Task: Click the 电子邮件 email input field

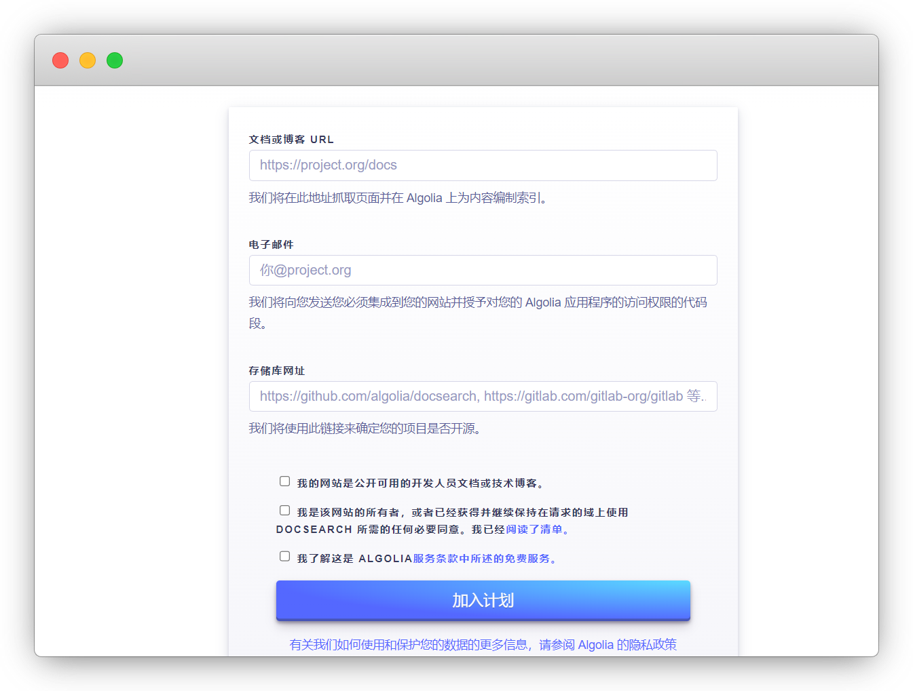Action: click(x=483, y=270)
